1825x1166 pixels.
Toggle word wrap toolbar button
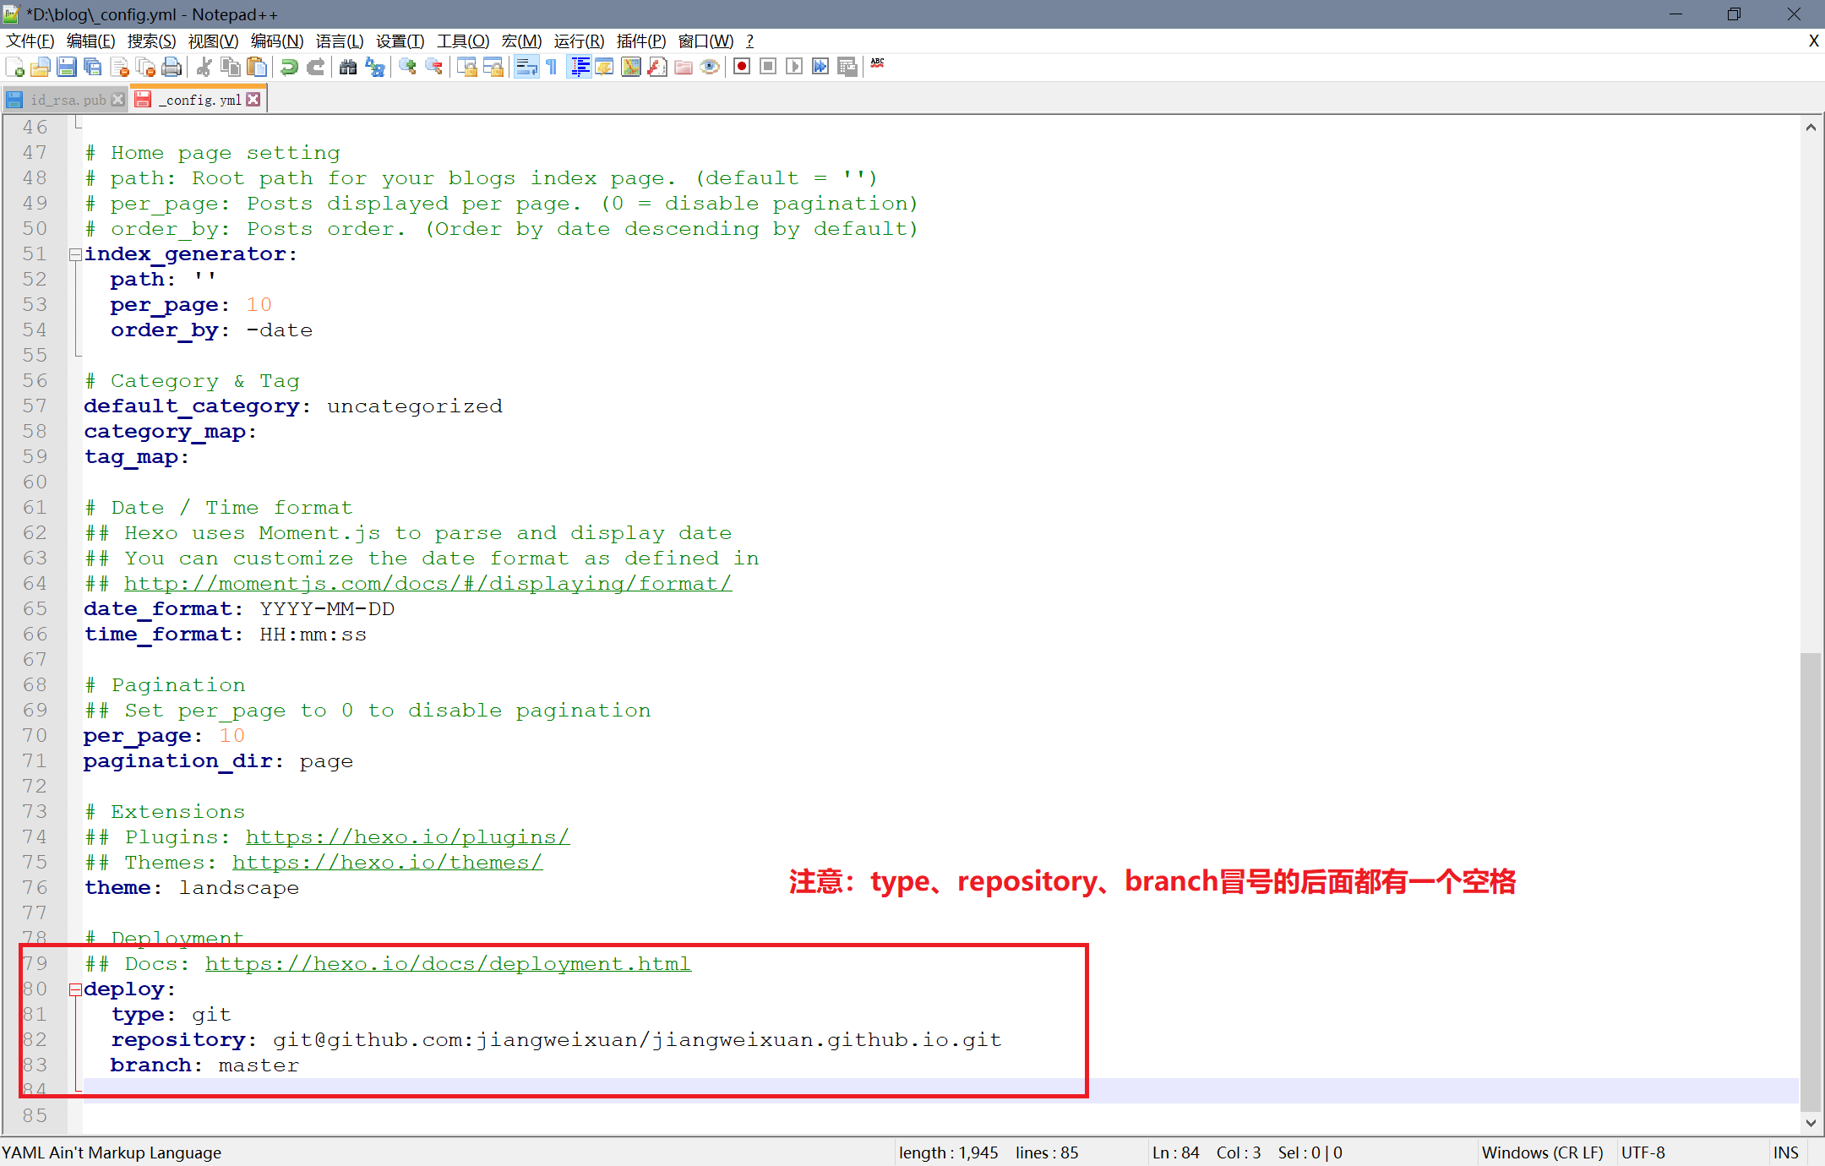[x=526, y=67]
